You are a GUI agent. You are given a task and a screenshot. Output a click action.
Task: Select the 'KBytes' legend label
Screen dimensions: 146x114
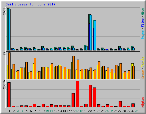(143, 102)
